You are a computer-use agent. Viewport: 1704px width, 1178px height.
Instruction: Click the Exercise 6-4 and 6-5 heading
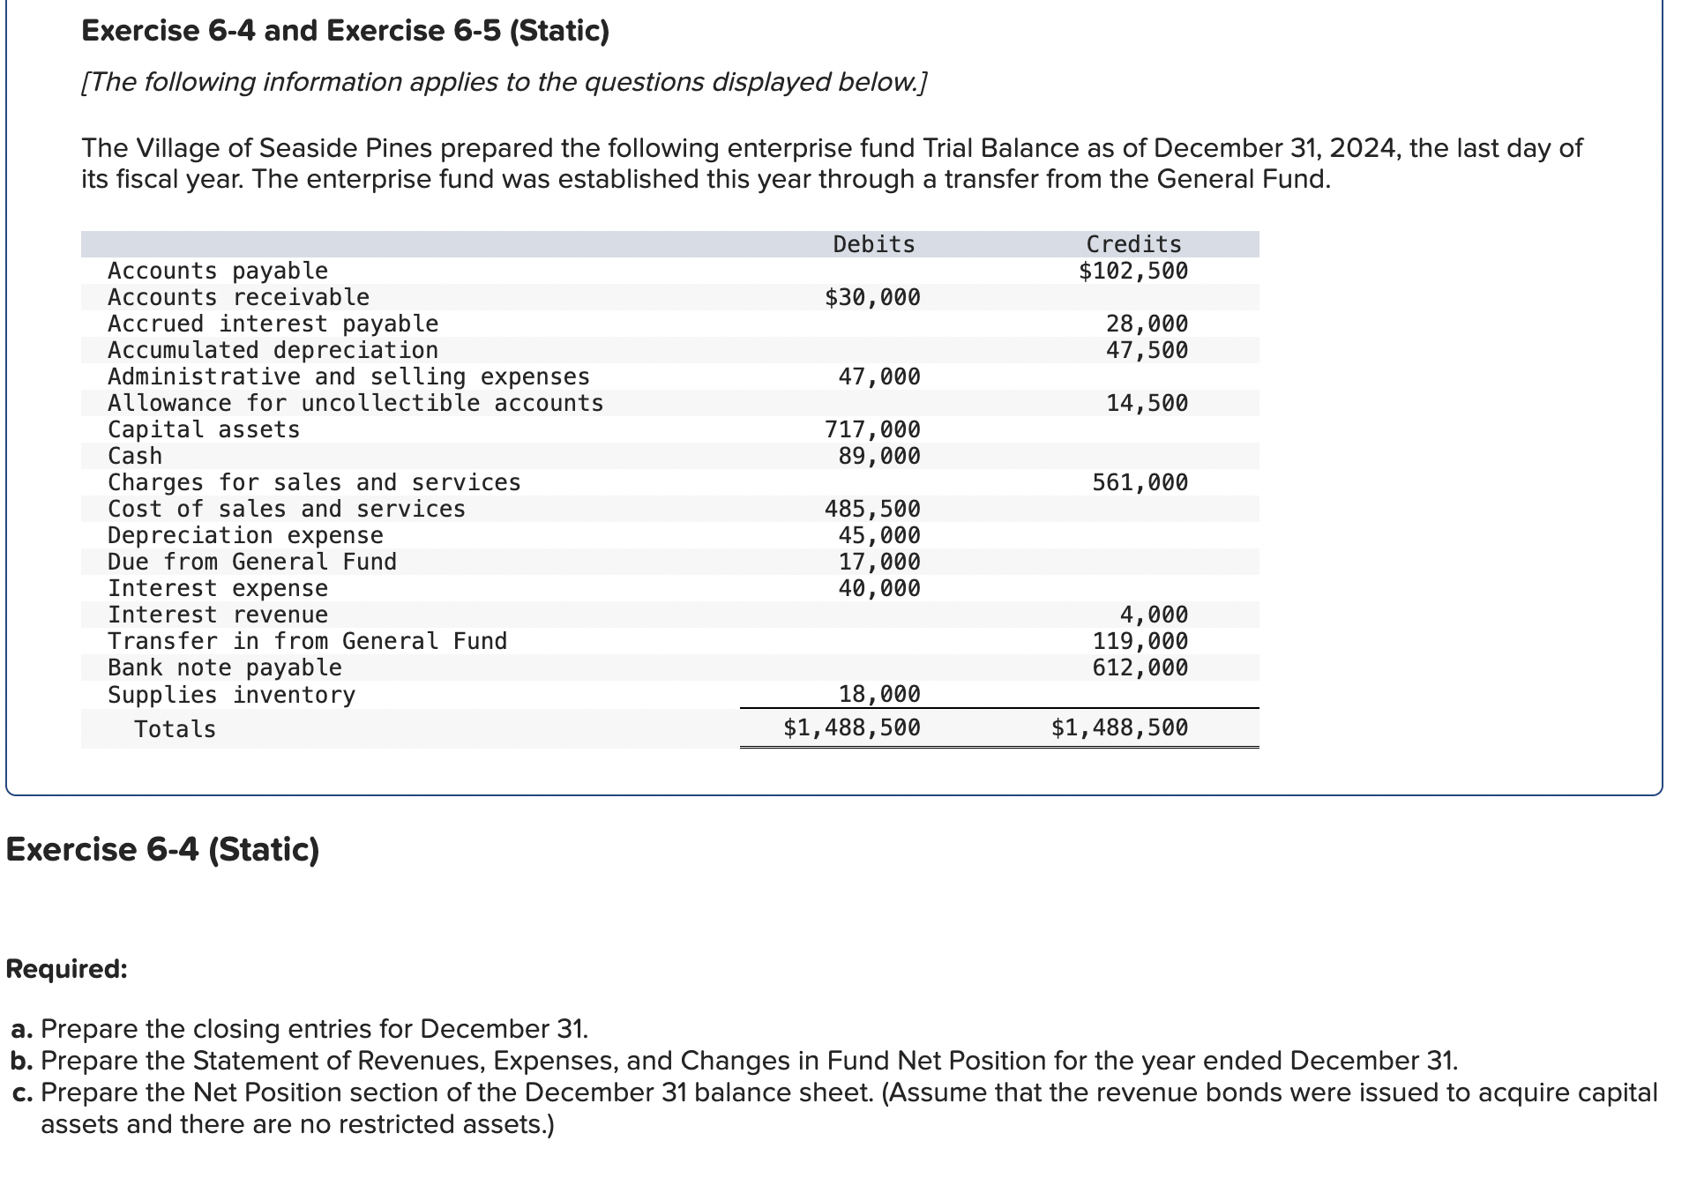[345, 31]
